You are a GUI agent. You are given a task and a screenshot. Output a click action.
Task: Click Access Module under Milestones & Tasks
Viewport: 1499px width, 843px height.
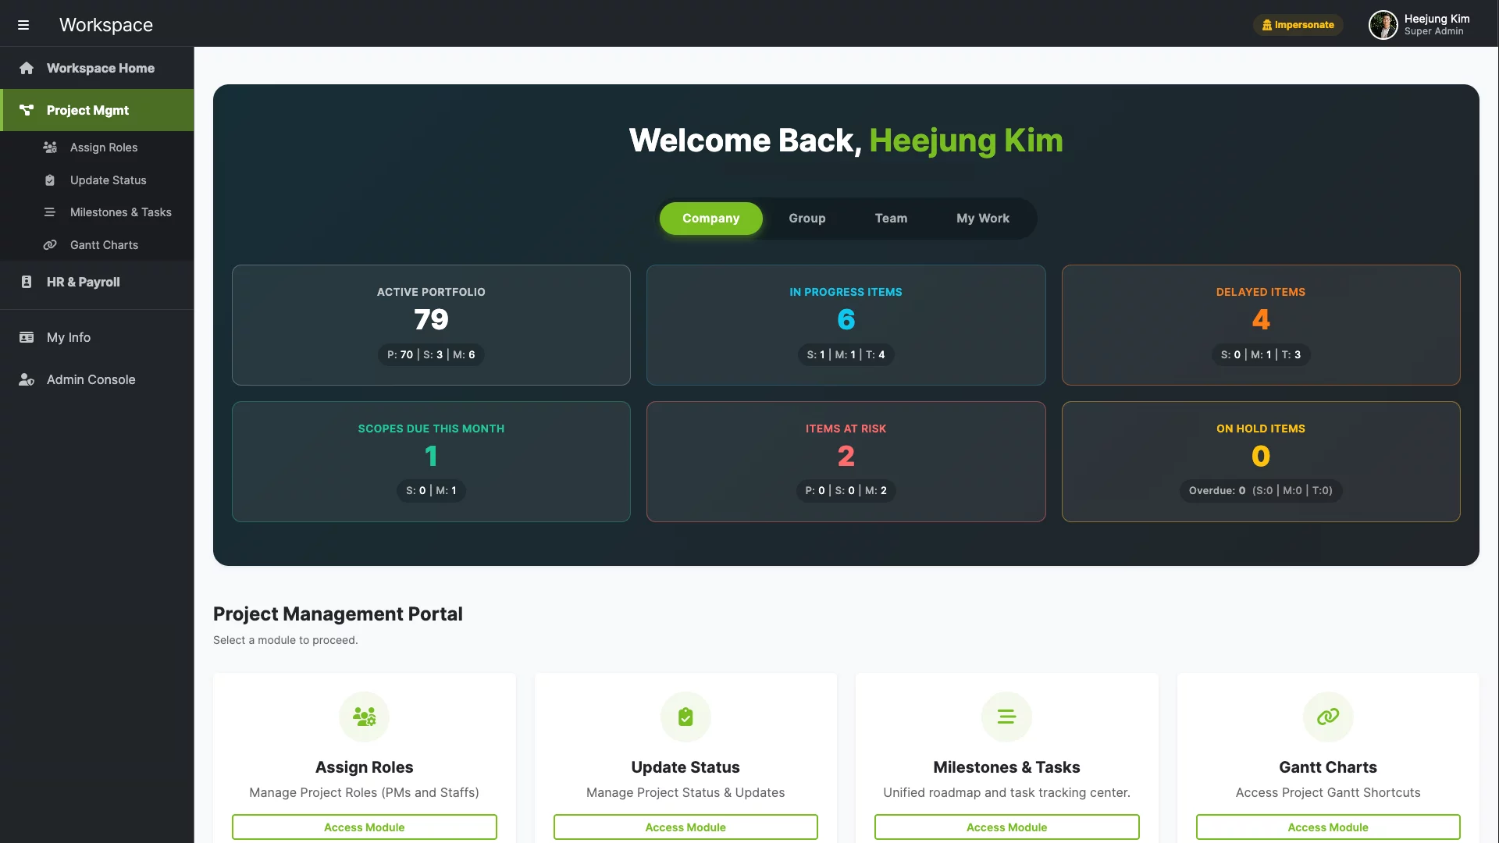pyautogui.click(x=1007, y=827)
